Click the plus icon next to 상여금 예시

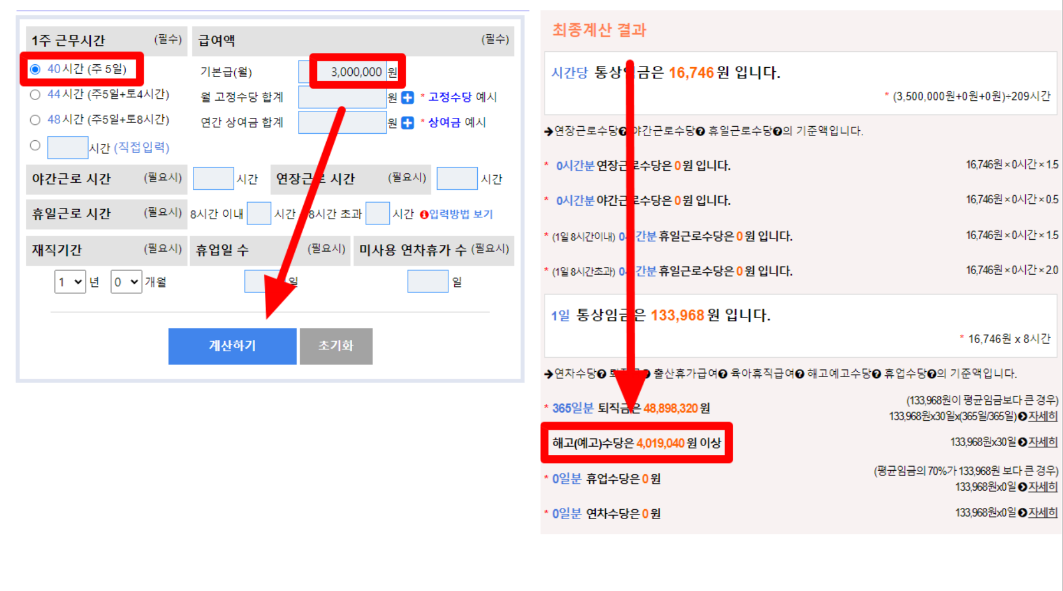coord(408,123)
